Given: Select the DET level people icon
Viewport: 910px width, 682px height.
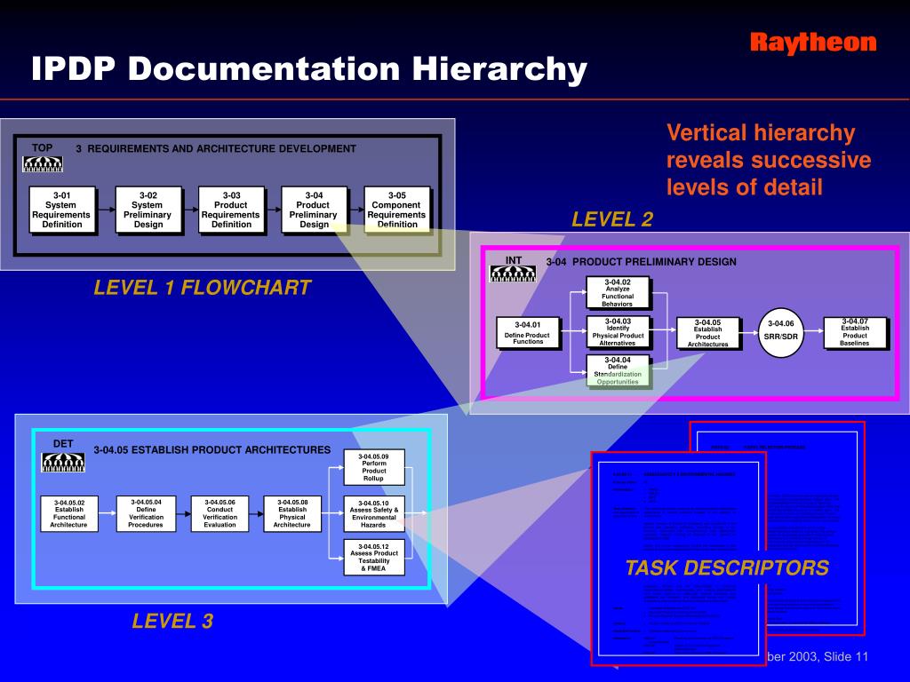Looking at the screenshot, I should [63, 462].
